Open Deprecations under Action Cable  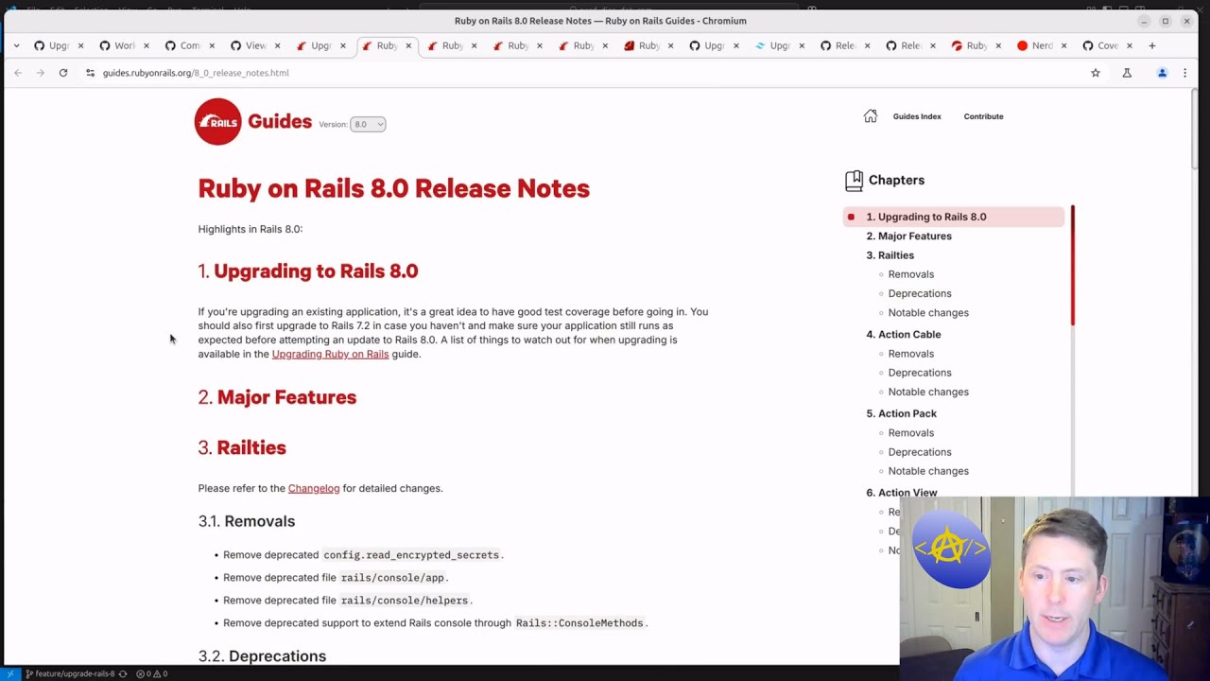920,373
